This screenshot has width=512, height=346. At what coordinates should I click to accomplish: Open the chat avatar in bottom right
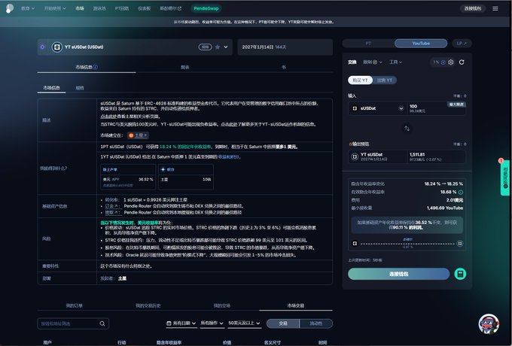pyautogui.click(x=489, y=324)
